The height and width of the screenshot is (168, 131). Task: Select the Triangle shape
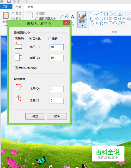pyautogui.click(x=120, y=14)
